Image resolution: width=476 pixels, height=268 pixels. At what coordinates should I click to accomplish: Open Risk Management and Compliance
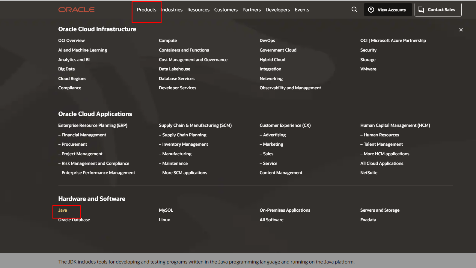pyautogui.click(x=94, y=163)
